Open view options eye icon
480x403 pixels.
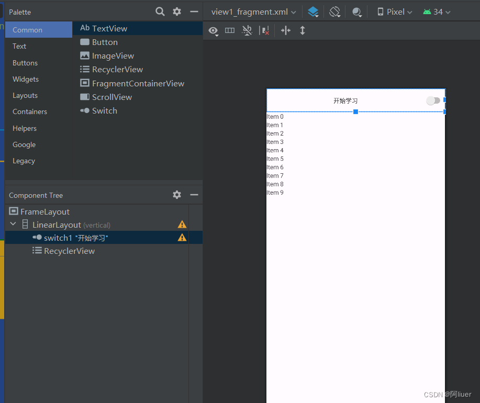point(214,30)
